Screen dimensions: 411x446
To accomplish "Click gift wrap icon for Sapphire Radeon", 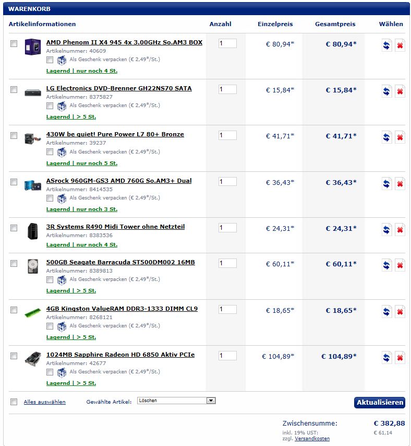I will (x=62, y=372).
